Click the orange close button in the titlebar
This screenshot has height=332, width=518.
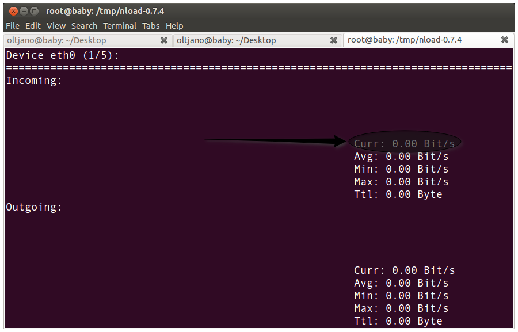(x=13, y=10)
